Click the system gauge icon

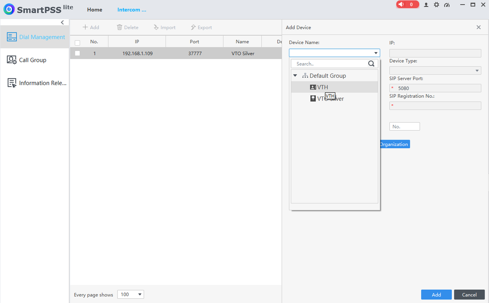click(447, 5)
